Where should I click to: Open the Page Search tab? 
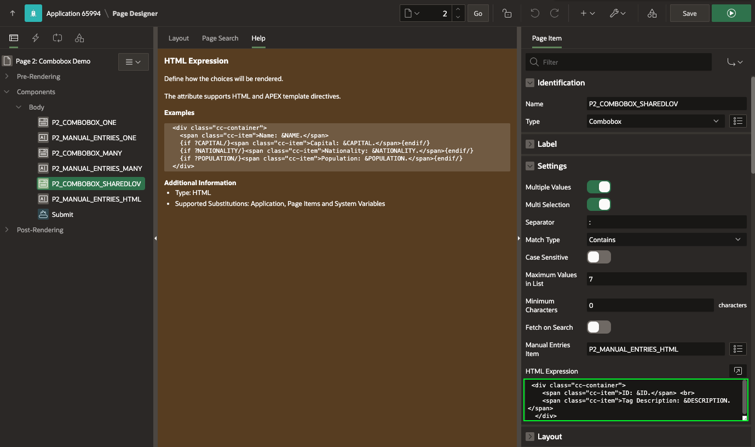tap(220, 38)
